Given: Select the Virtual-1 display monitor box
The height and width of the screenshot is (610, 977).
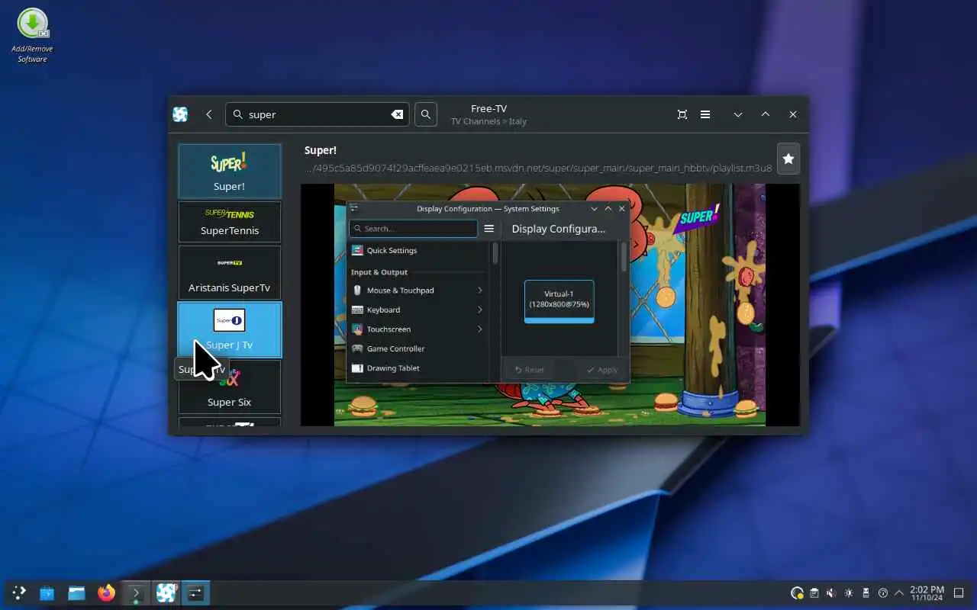Looking at the screenshot, I should coord(559,301).
